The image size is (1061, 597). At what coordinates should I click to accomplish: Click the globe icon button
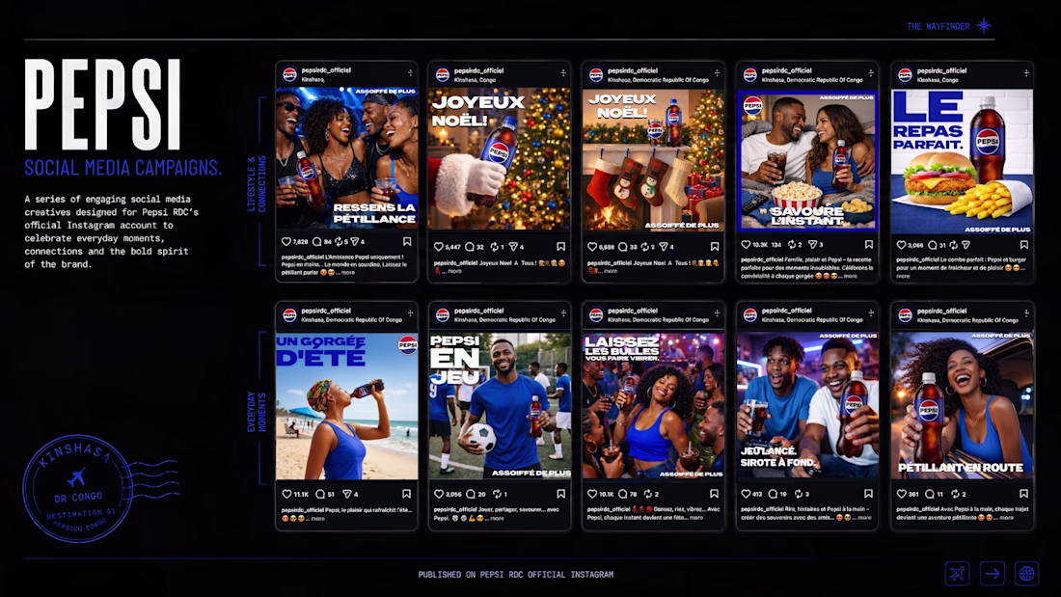(1026, 573)
